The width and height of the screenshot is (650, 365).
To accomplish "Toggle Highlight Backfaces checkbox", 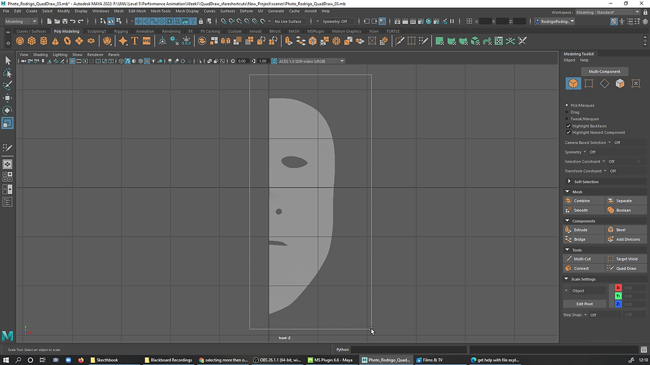I will pyautogui.click(x=569, y=126).
